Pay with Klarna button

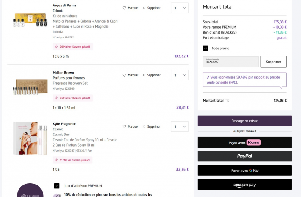[x=245, y=142]
